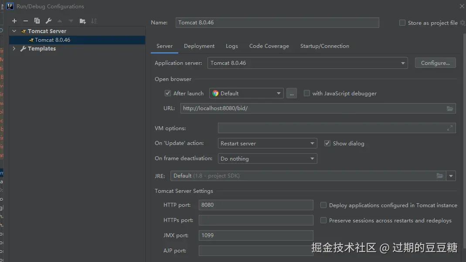Click the IntelliJ logo in title bar
This screenshot has height=262, width=466.
[x=10, y=6]
